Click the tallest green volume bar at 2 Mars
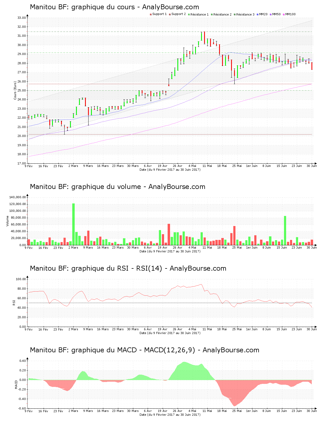Viewport: 327px width, 422px height. pos(73,224)
